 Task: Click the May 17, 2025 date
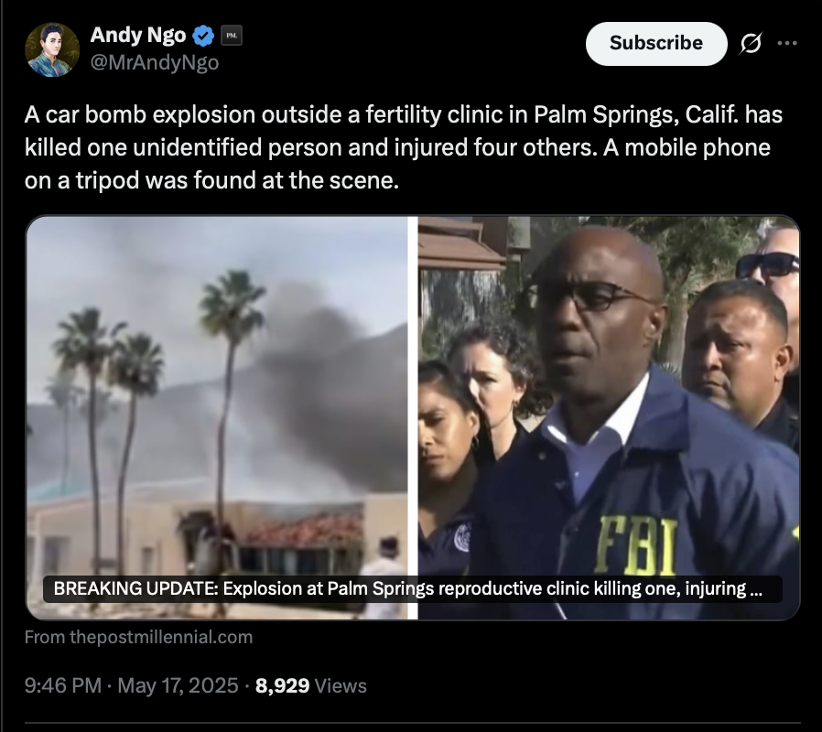178,685
